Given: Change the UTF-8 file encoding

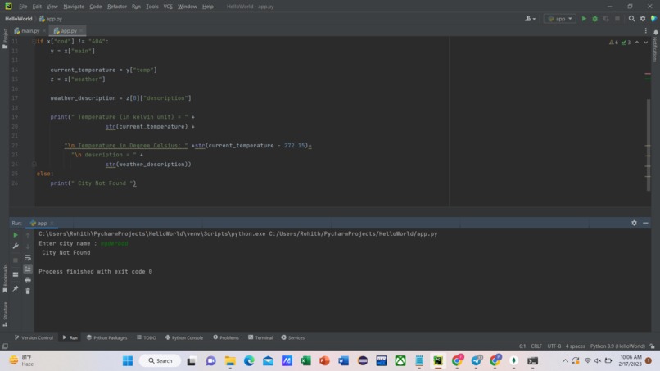Looking at the screenshot, I should tap(554, 346).
